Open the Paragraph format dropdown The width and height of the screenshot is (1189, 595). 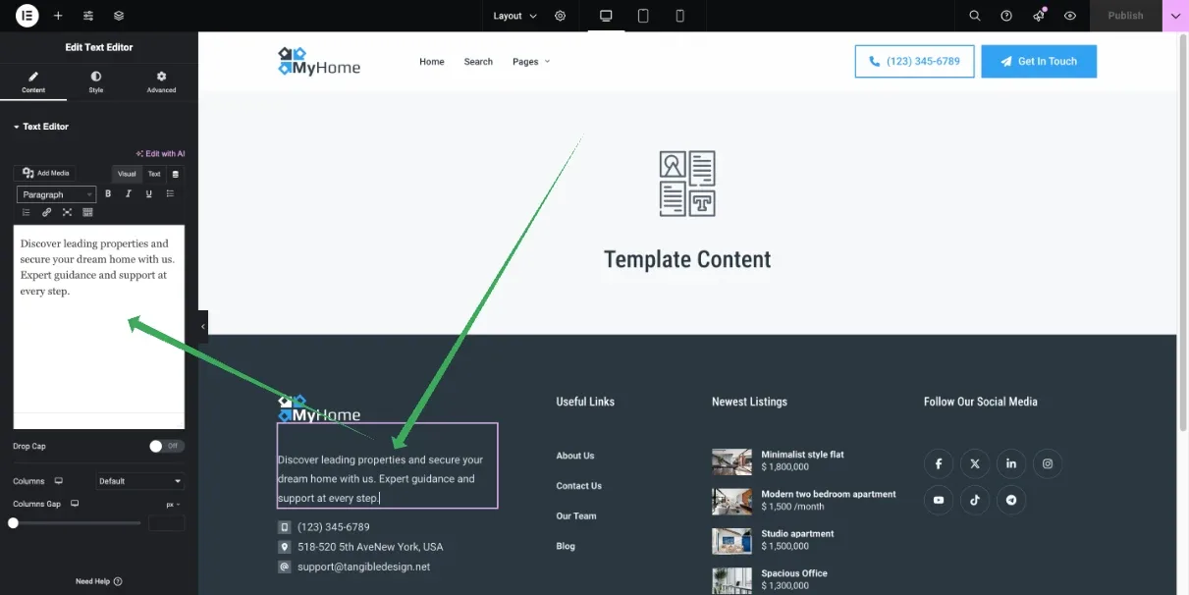[x=57, y=194]
